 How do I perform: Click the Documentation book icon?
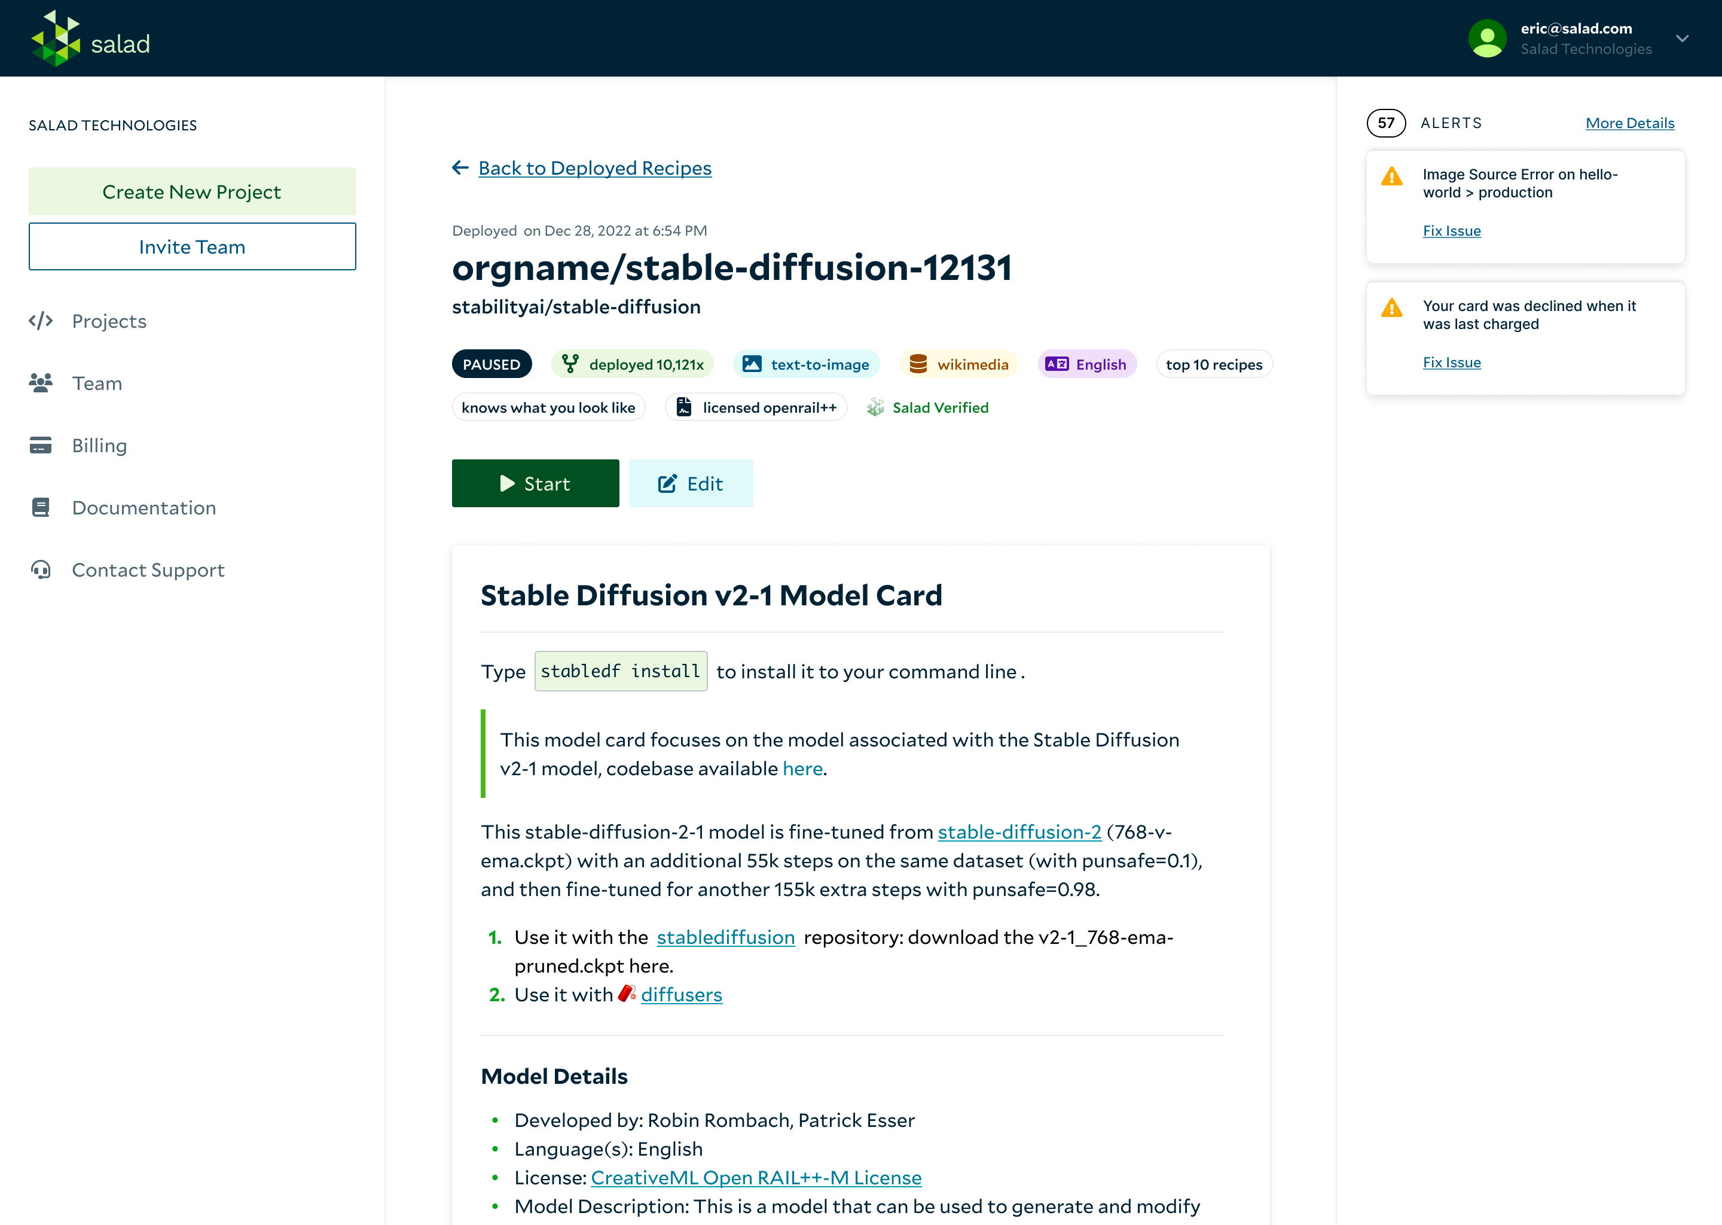[41, 508]
